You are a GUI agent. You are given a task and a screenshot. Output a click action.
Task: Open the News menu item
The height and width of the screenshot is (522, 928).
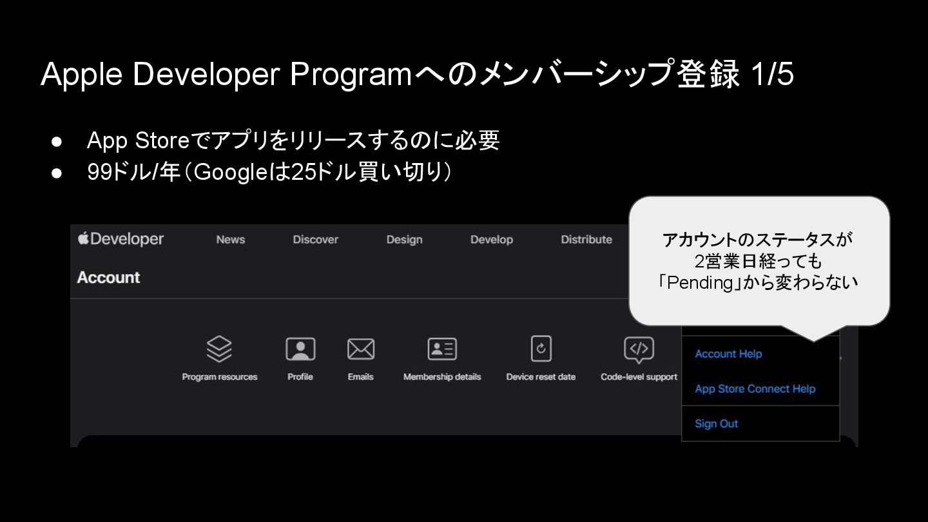pos(231,240)
